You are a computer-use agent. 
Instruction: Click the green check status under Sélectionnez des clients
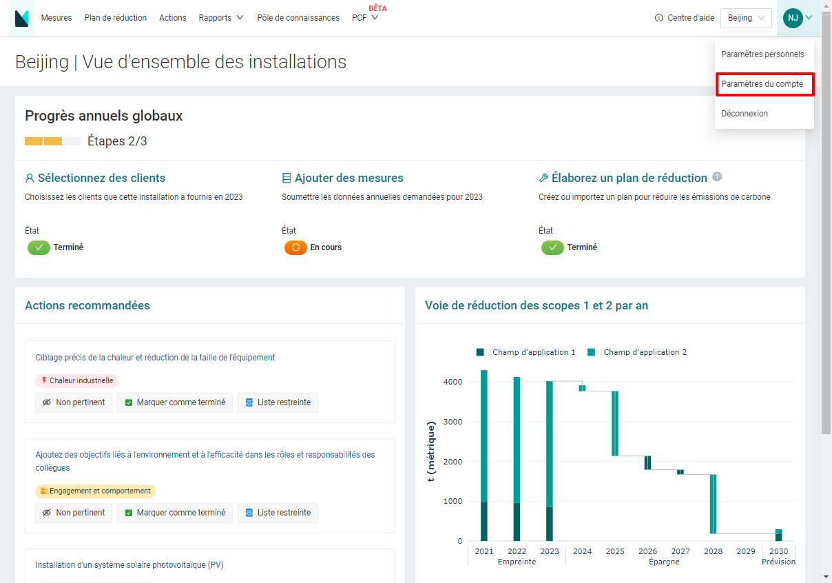pos(39,247)
